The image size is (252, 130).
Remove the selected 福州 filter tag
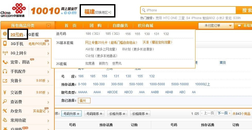(x=84, y=101)
